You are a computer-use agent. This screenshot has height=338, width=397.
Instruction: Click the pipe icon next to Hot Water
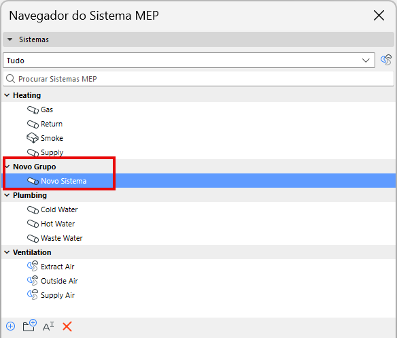33,224
